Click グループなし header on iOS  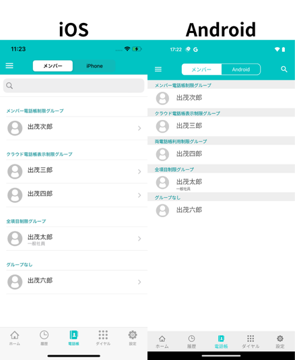(20, 264)
